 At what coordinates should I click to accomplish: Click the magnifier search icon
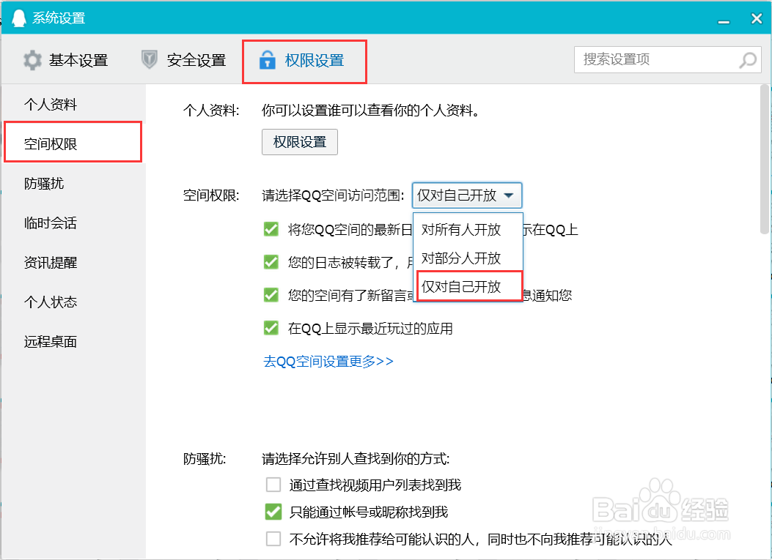[x=747, y=60]
